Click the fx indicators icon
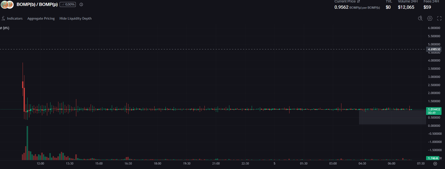445x169 pixels. tap(3, 19)
